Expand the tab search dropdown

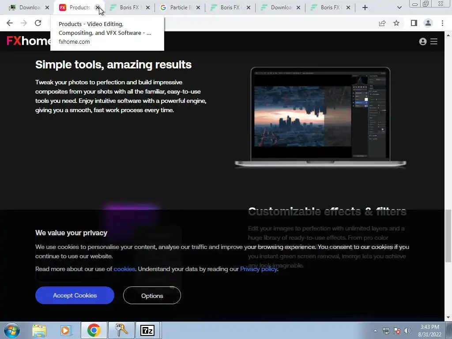[x=399, y=8]
